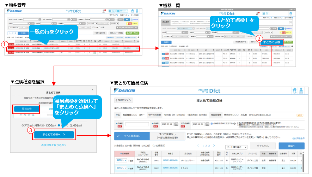Open the 異常なし dropdown in first table row
Screen dimensions: 312x177
(122, 160)
